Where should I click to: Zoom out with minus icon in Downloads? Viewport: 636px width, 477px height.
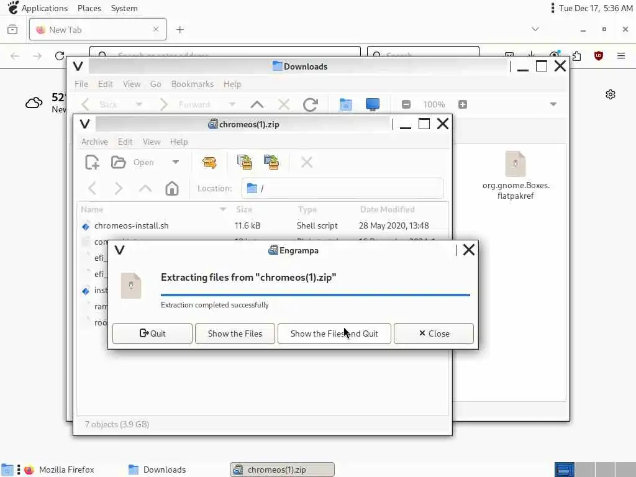(x=406, y=104)
